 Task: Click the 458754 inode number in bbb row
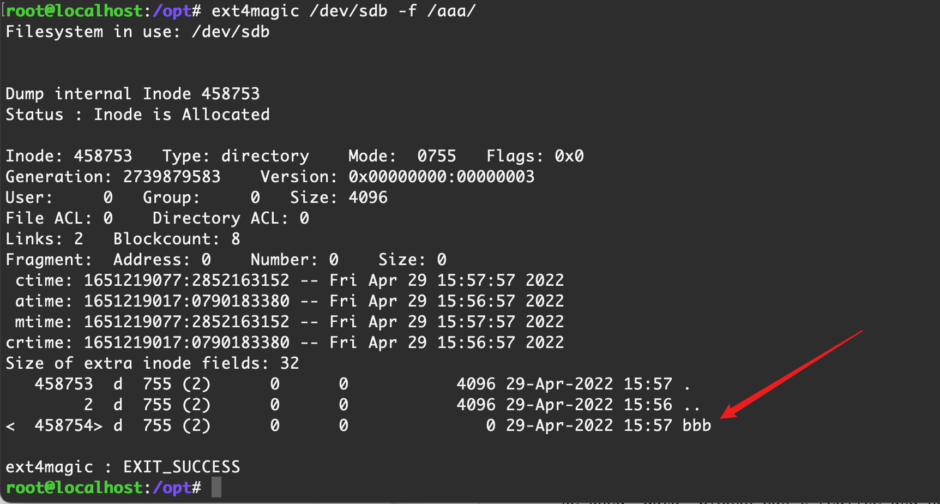[64, 425]
